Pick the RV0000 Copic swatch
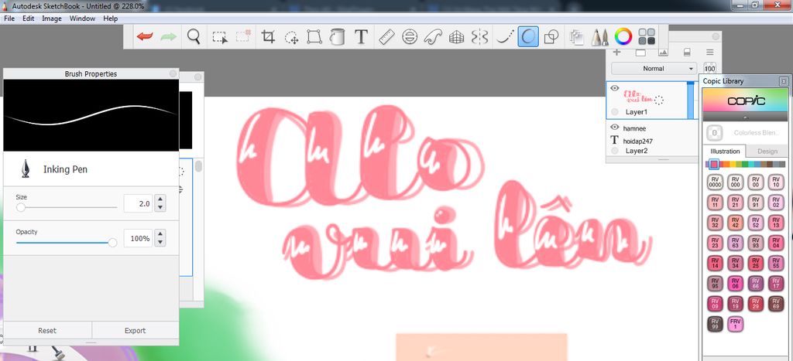 pos(715,182)
